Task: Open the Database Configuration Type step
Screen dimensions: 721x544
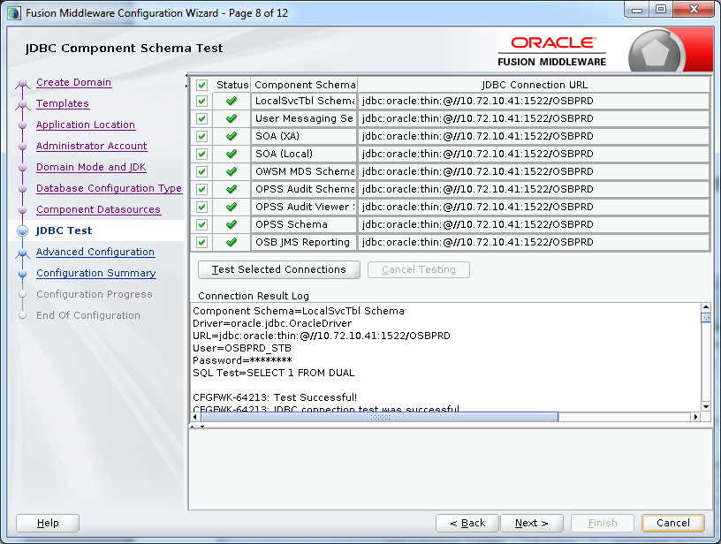Action: click(109, 188)
